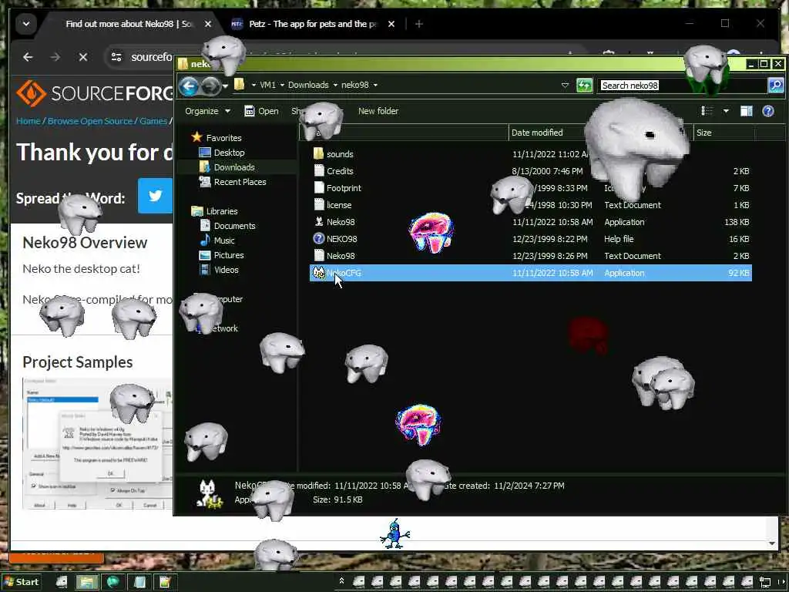This screenshot has width=789, height=592.
Task: Open a new browser tab with plus
Action: [x=418, y=24]
